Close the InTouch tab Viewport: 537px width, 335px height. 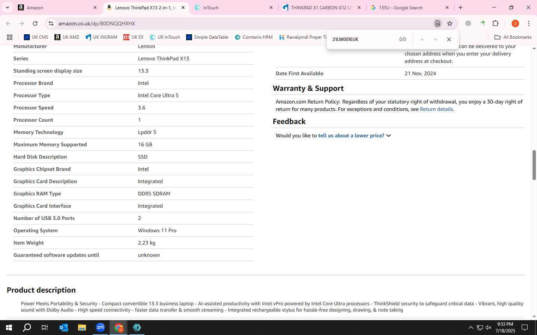pos(271,7)
